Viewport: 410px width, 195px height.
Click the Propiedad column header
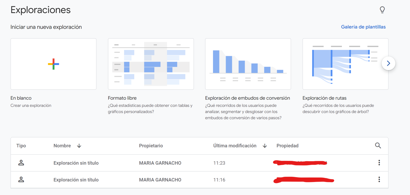click(287, 146)
